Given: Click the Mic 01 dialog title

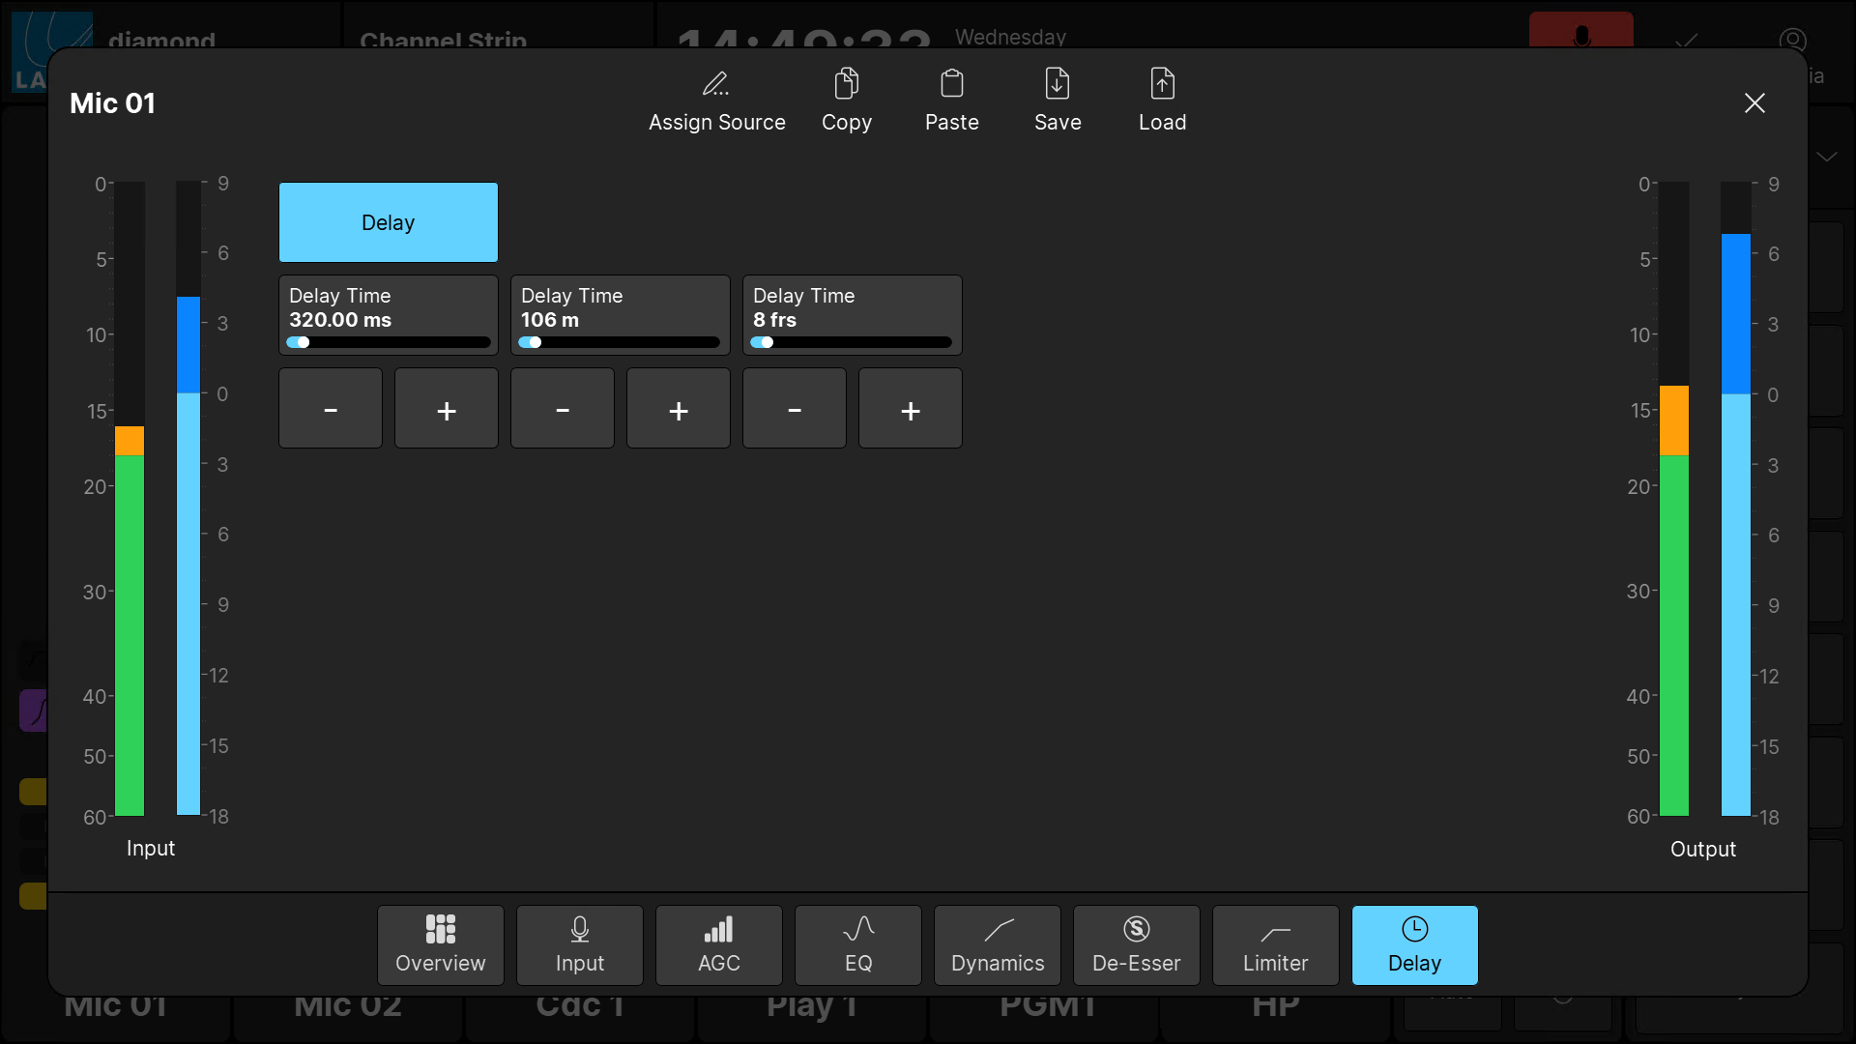Looking at the screenshot, I should [x=112, y=103].
